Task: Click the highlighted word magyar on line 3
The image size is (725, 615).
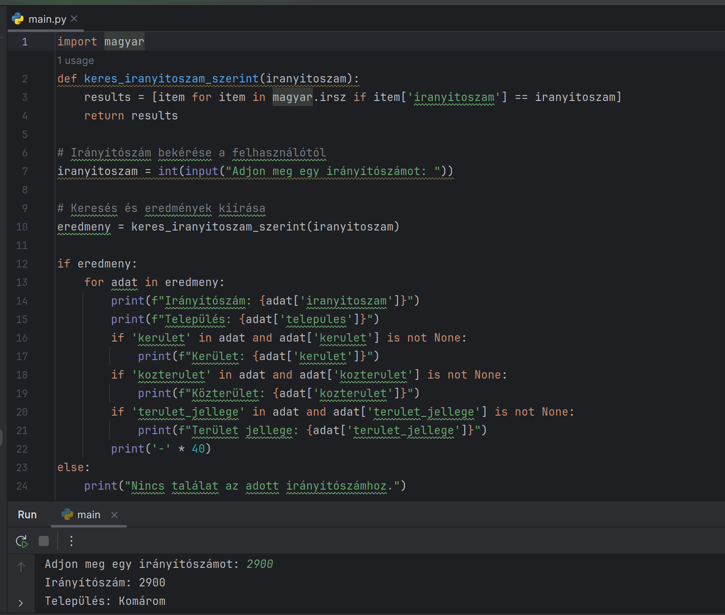Action: (292, 97)
